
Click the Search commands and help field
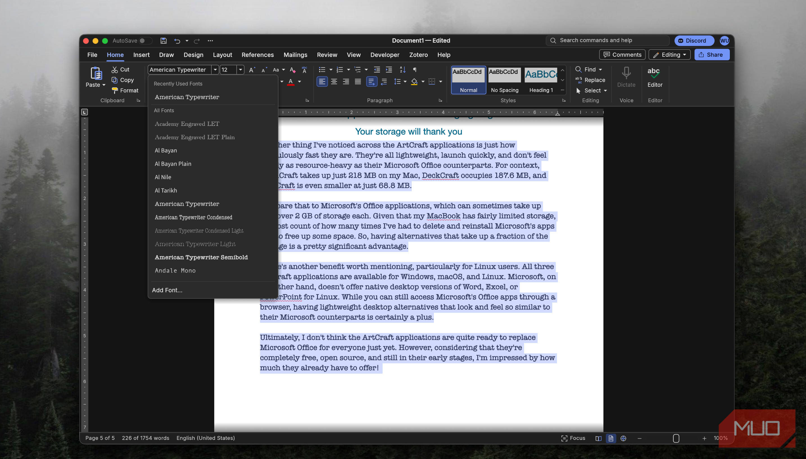pyautogui.click(x=607, y=40)
